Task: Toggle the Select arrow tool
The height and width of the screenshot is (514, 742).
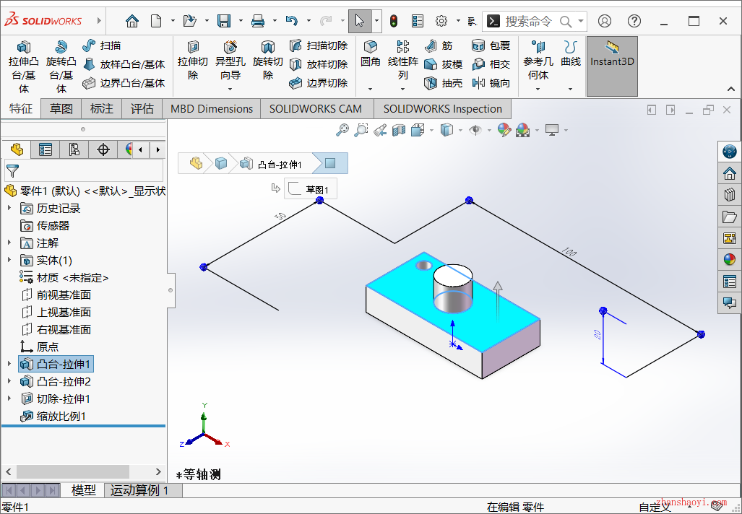Action: click(x=360, y=21)
